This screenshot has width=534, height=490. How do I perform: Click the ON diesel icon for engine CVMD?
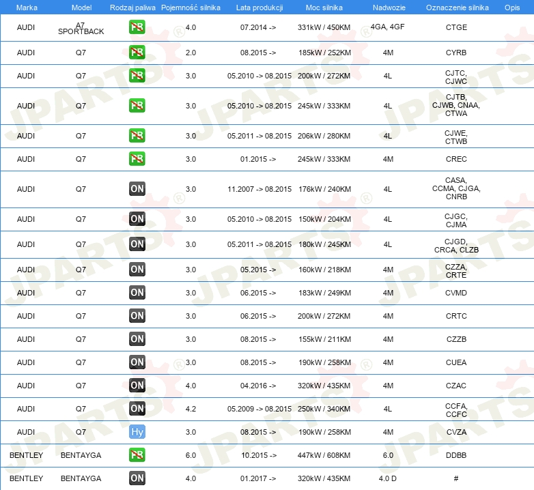pos(137,293)
